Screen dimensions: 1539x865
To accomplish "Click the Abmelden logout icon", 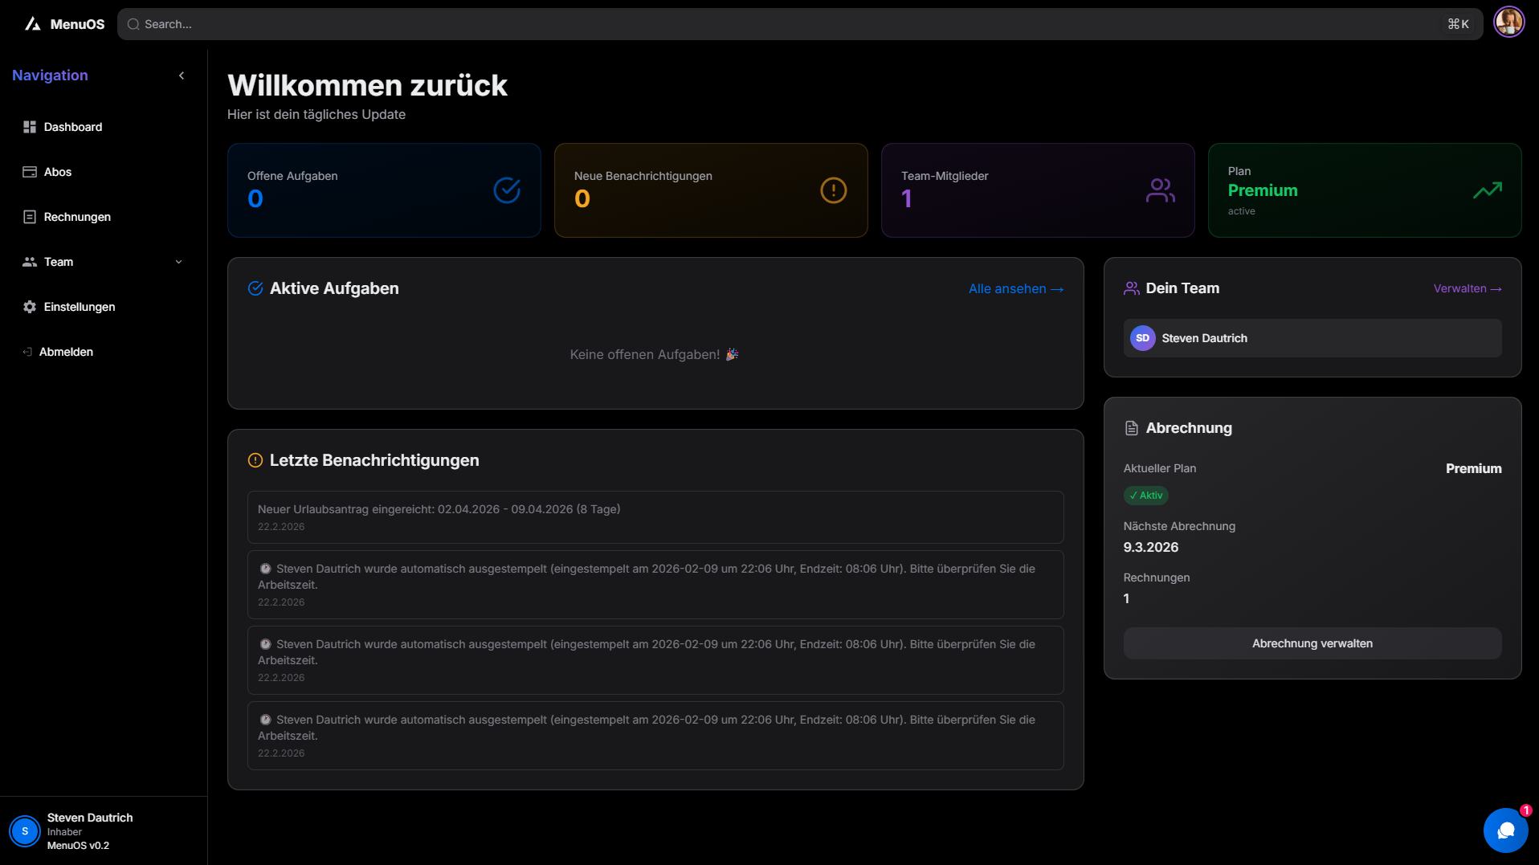I will [27, 351].
